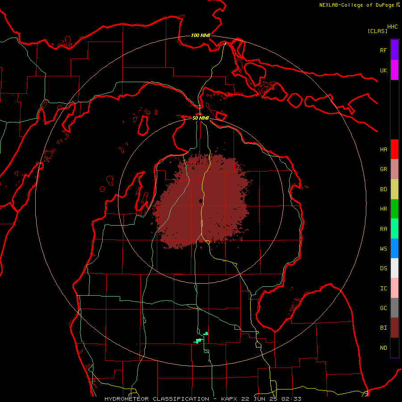Click the small green rain echo cluster
Screen dimensions: 402x402
(x=201, y=338)
